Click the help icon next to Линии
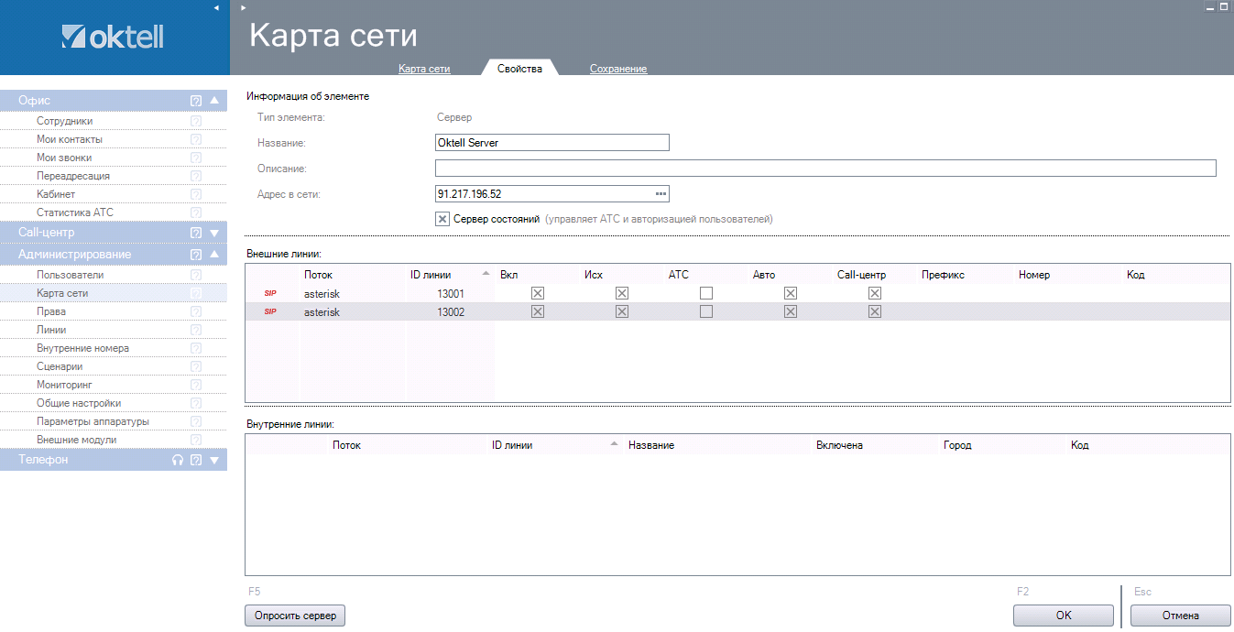Screen dimensions: 1234x632 pyautogui.click(x=196, y=330)
